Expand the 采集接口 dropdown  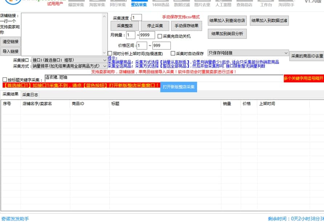pyautogui.click(x=69, y=60)
